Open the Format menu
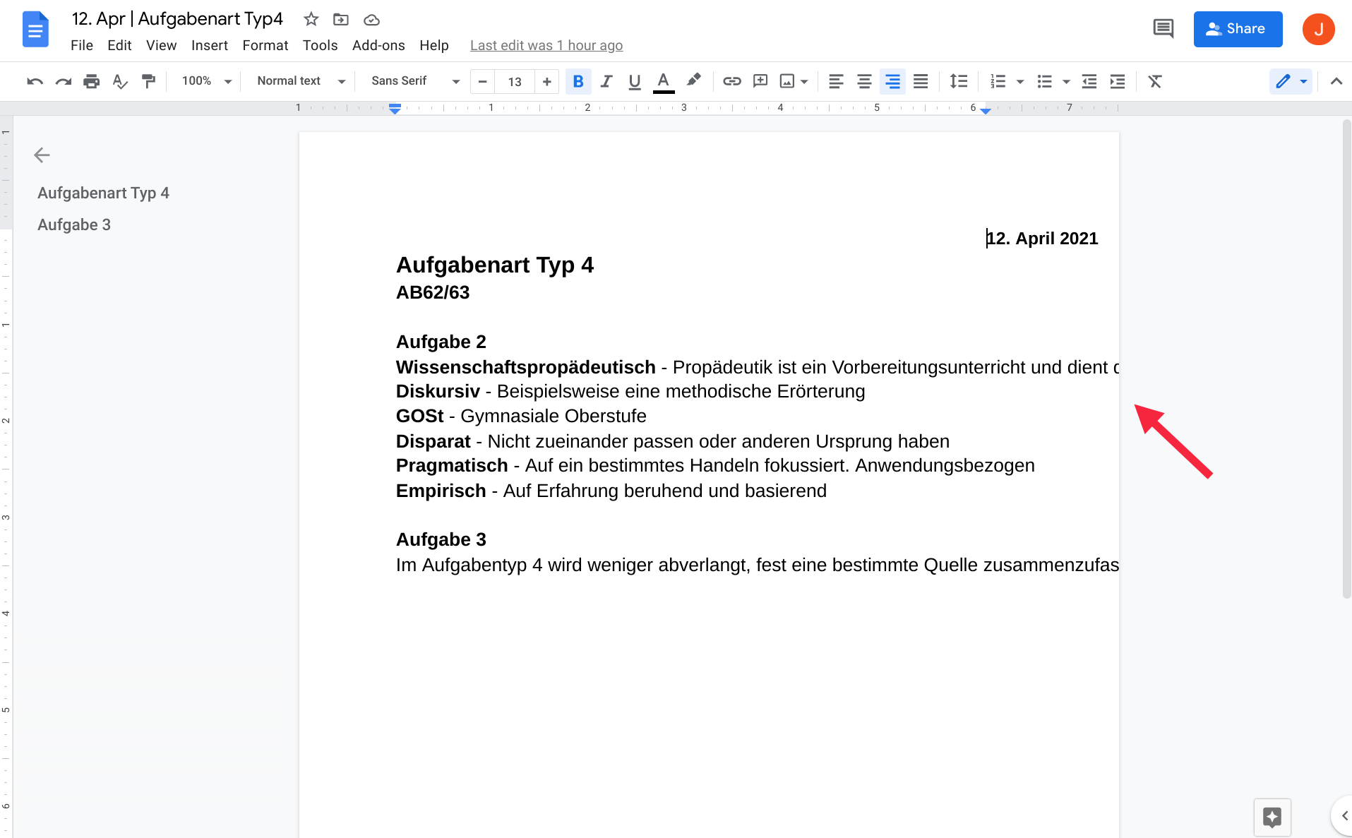Image resolution: width=1352 pixels, height=838 pixels. 265,45
